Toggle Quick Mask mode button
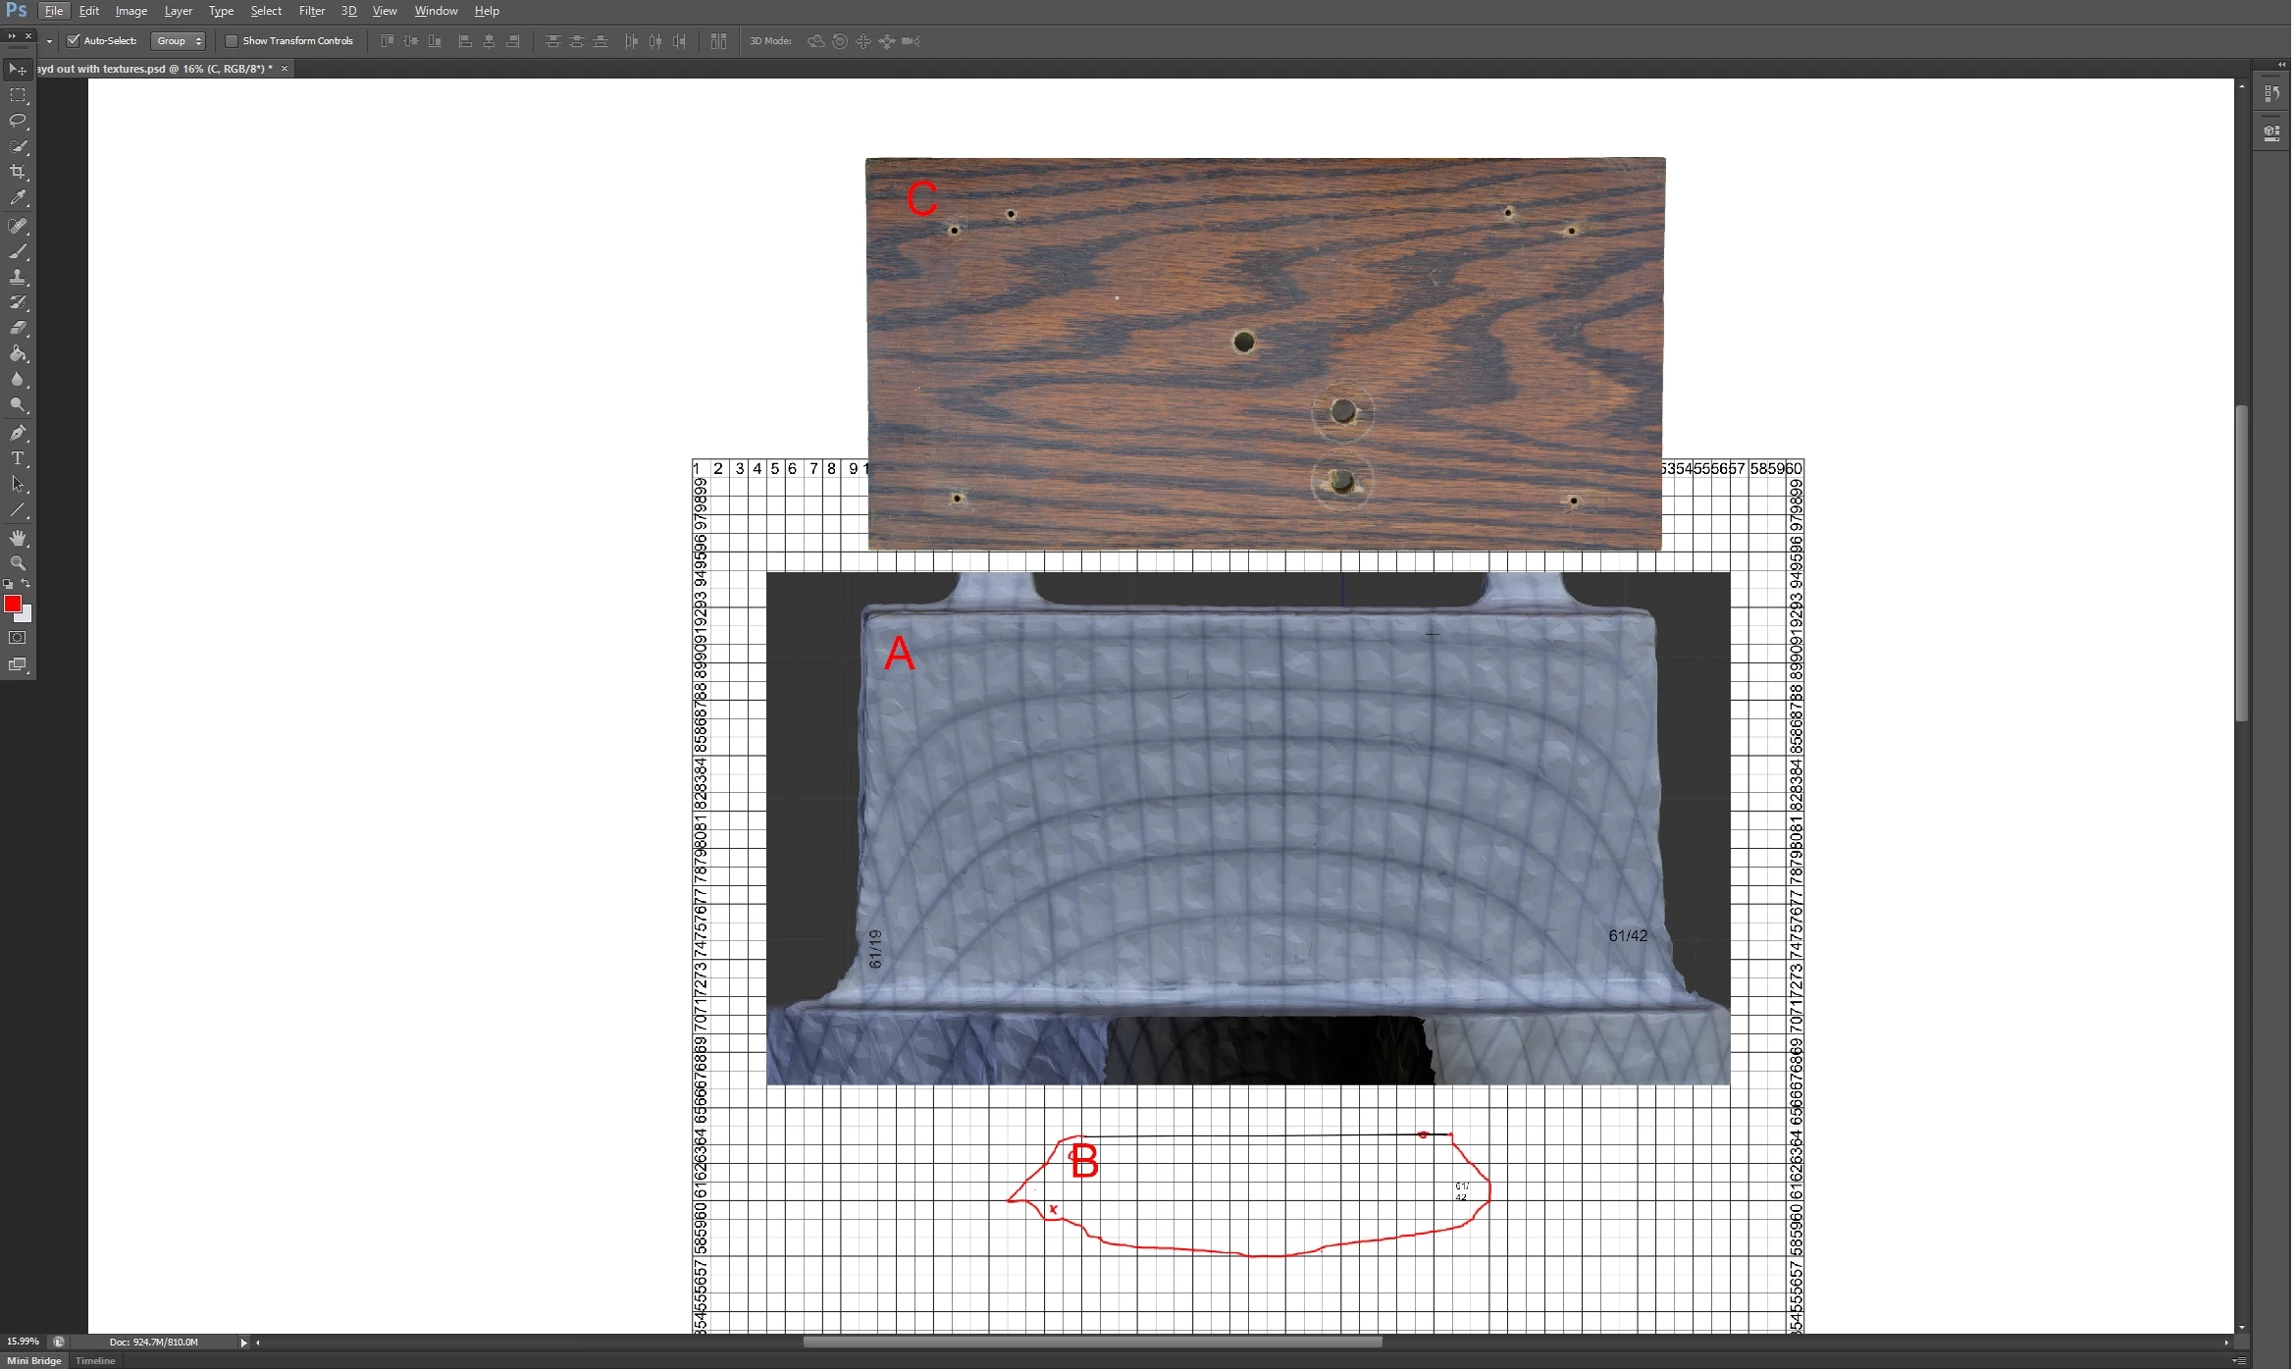Screen dimensions: 2296x1370 point(18,638)
